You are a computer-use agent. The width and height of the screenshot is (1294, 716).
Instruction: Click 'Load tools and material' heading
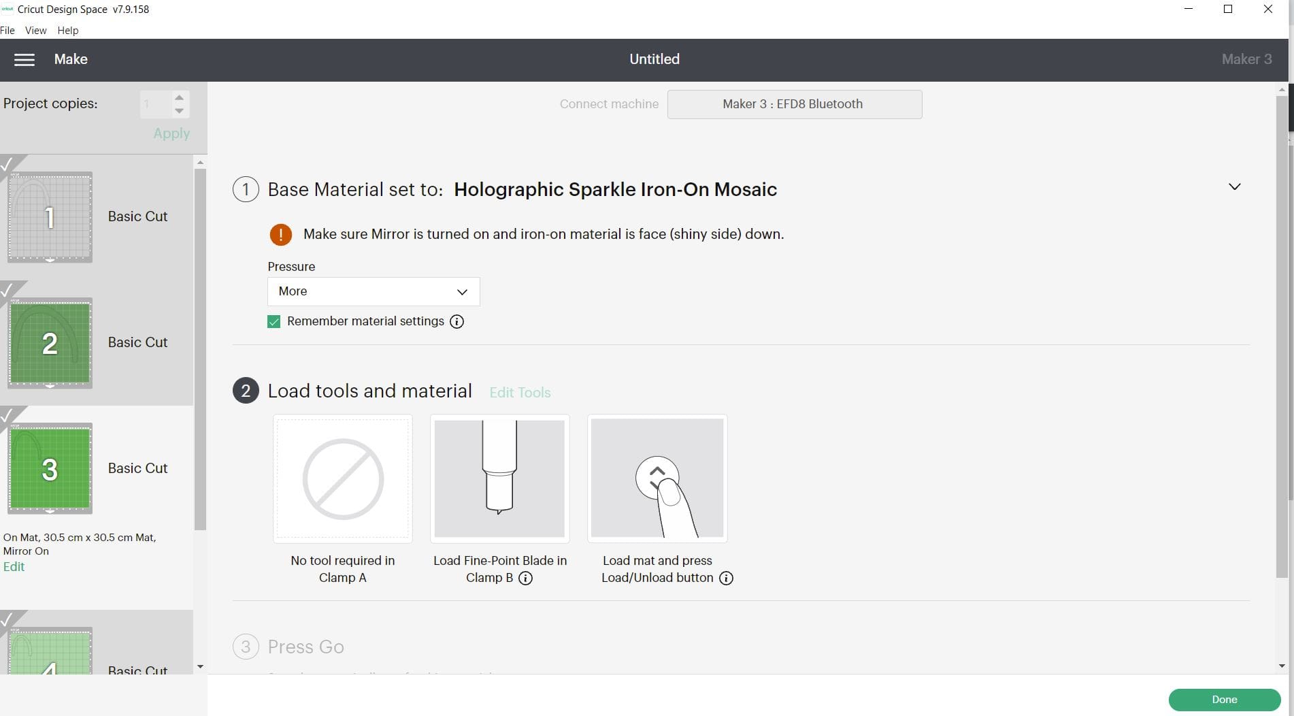click(x=369, y=391)
